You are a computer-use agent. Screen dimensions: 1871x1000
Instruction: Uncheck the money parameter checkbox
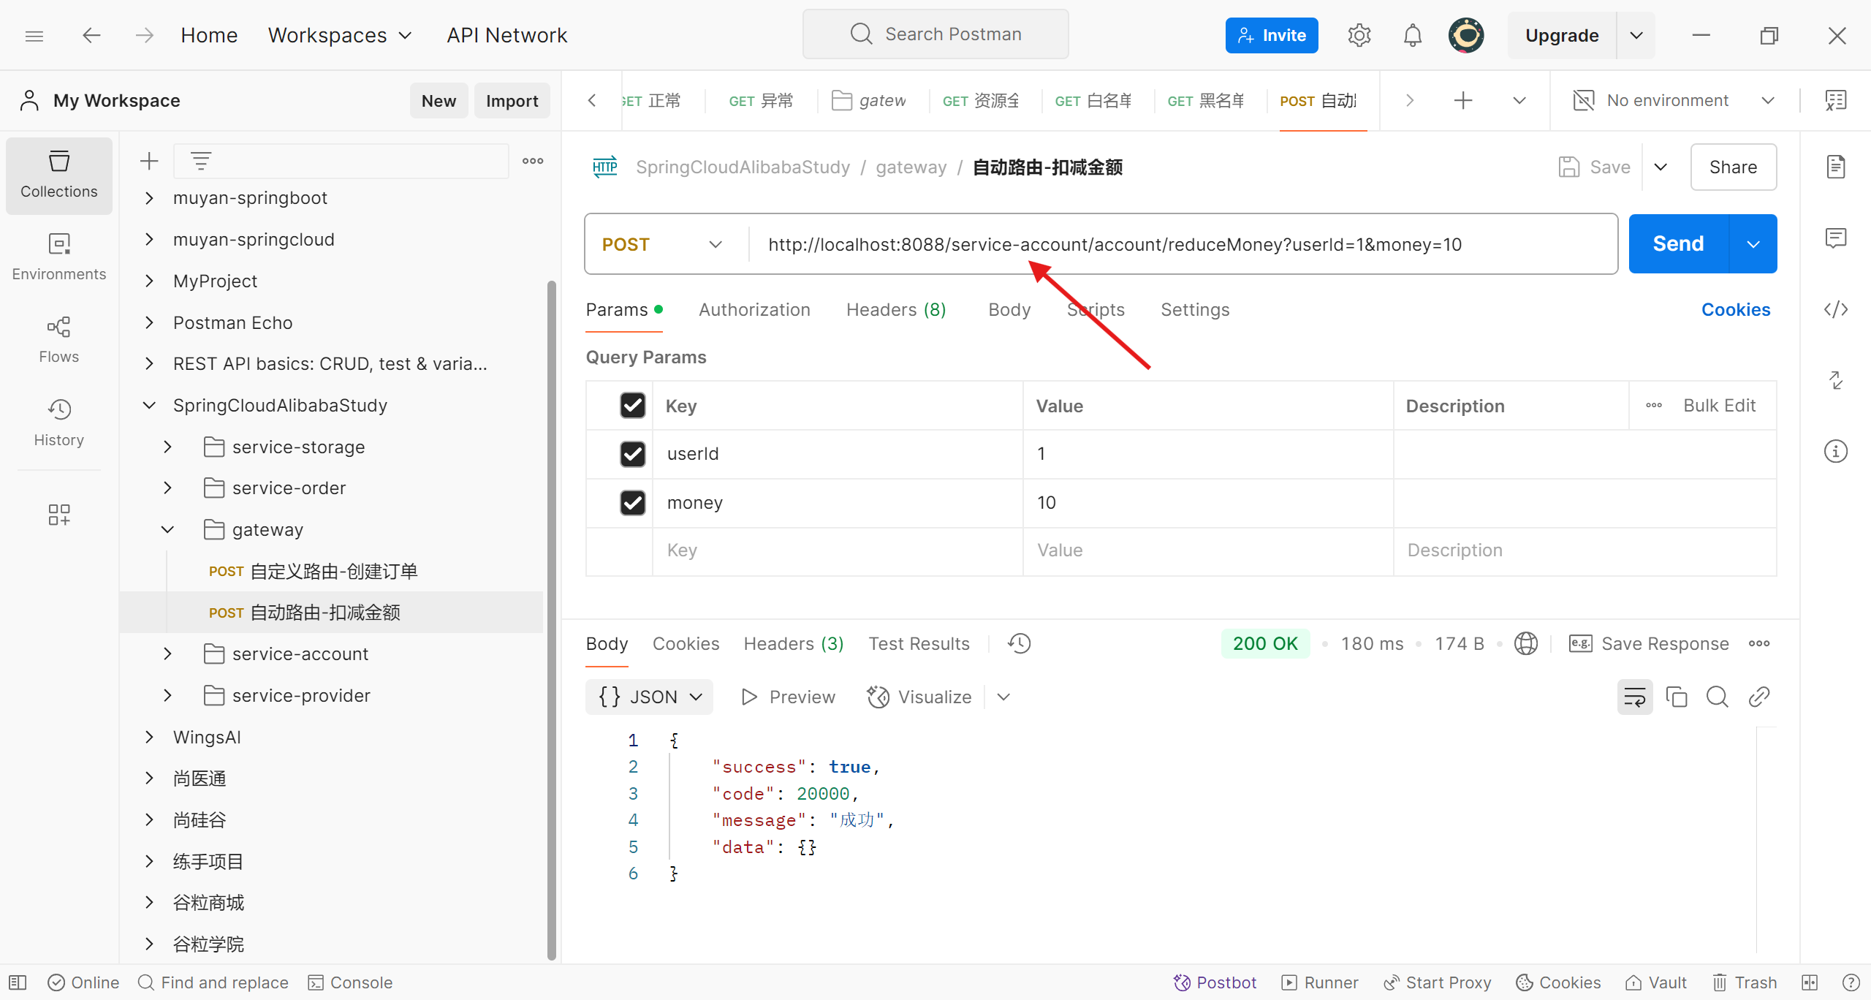click(632, 503)
